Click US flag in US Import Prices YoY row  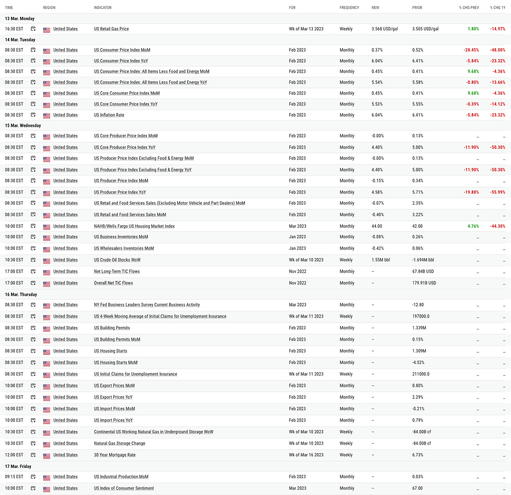pos(47,421)
